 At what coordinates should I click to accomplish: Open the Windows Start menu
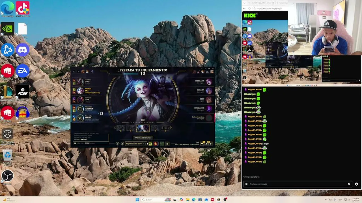[137, 200]
